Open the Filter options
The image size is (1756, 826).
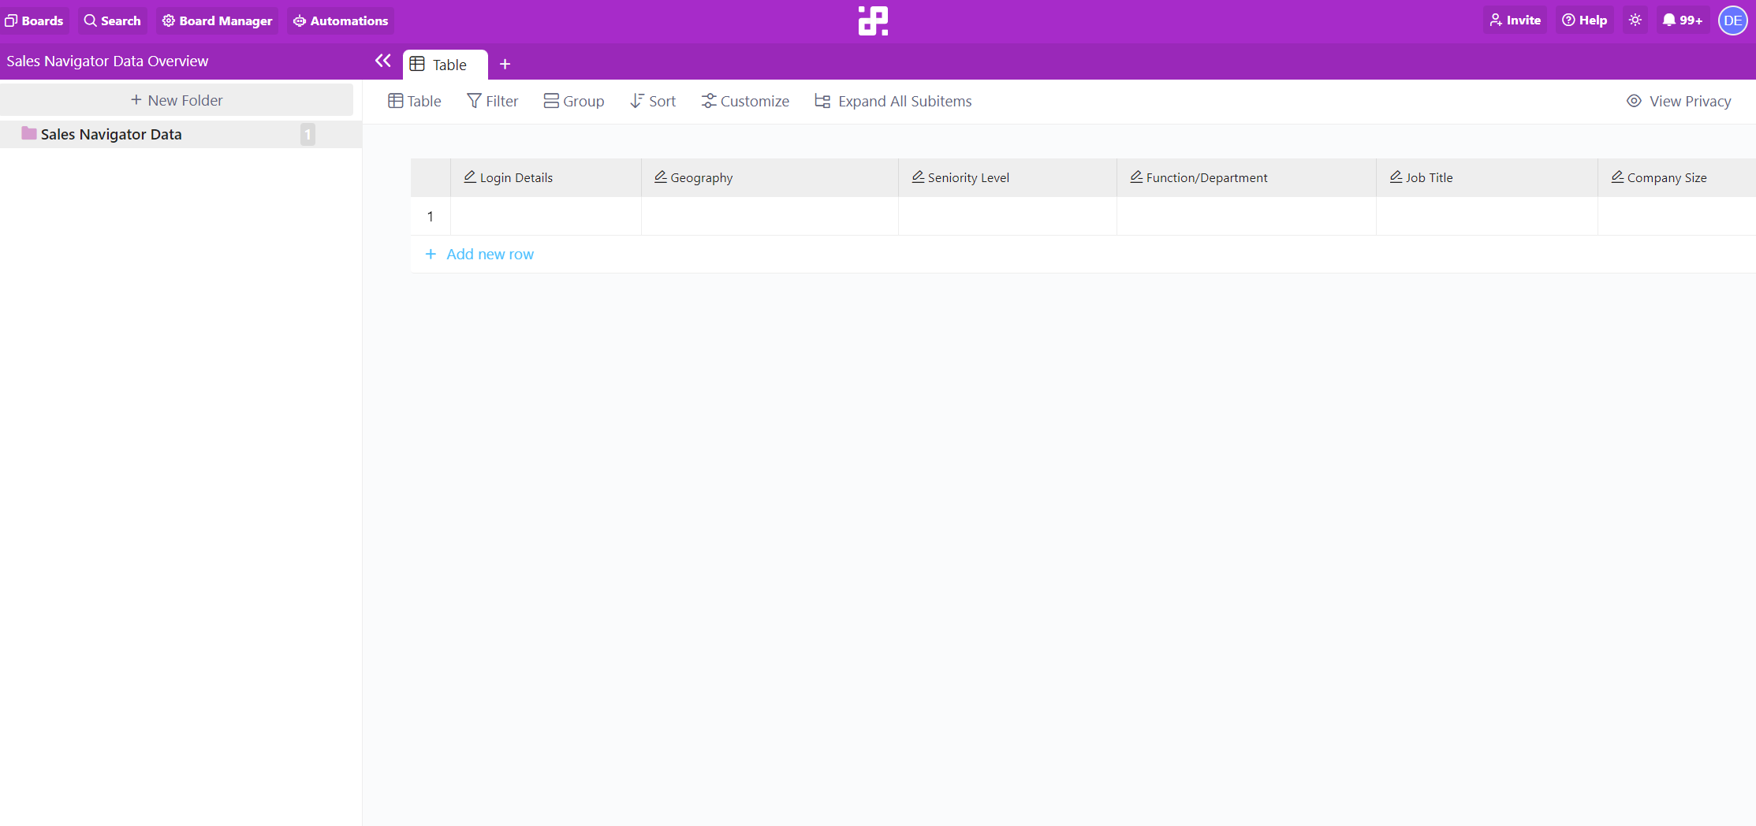[x=493, y=101]
